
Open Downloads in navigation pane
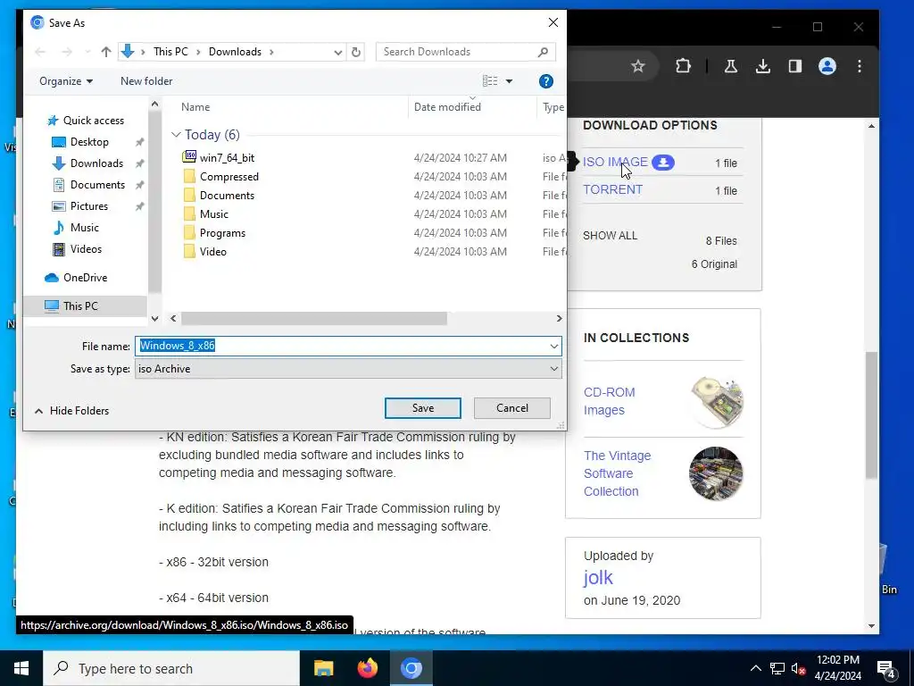tap(96, 163)
